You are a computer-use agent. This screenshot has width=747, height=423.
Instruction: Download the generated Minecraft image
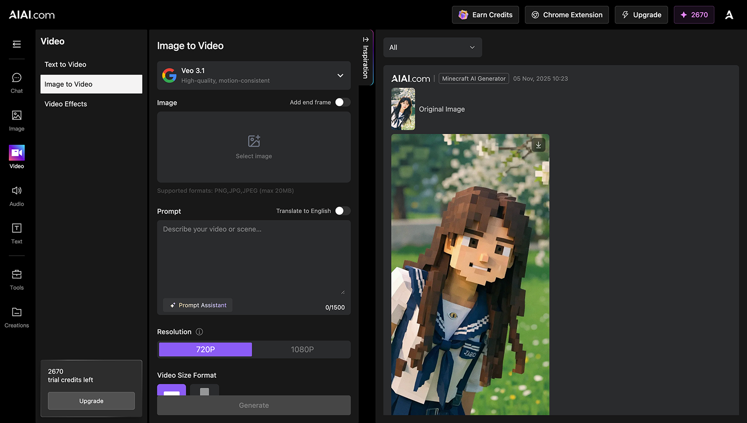click(538, 145)
